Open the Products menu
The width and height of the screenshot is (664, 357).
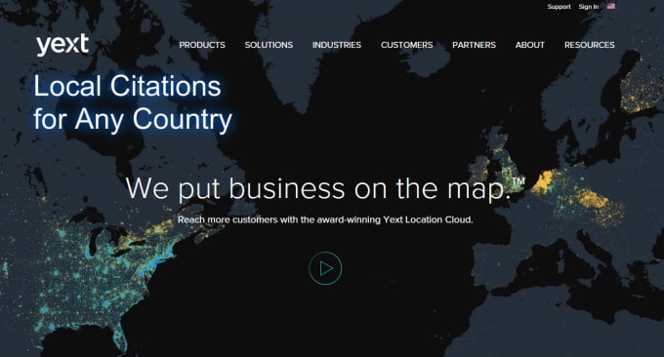202,45
